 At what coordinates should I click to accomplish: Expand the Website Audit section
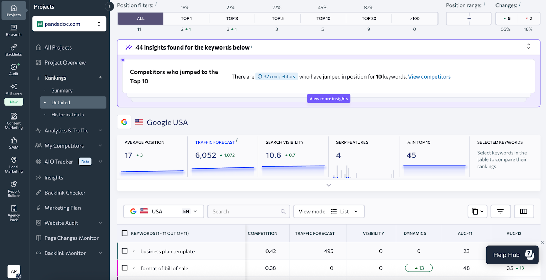tap(100, 223)
